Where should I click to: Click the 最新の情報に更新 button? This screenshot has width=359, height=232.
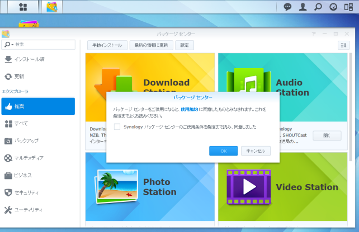coord(152,45)
